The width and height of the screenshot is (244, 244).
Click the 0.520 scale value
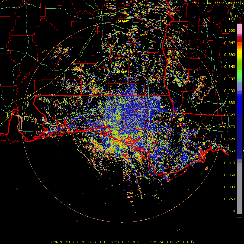[x=230, y=139]
